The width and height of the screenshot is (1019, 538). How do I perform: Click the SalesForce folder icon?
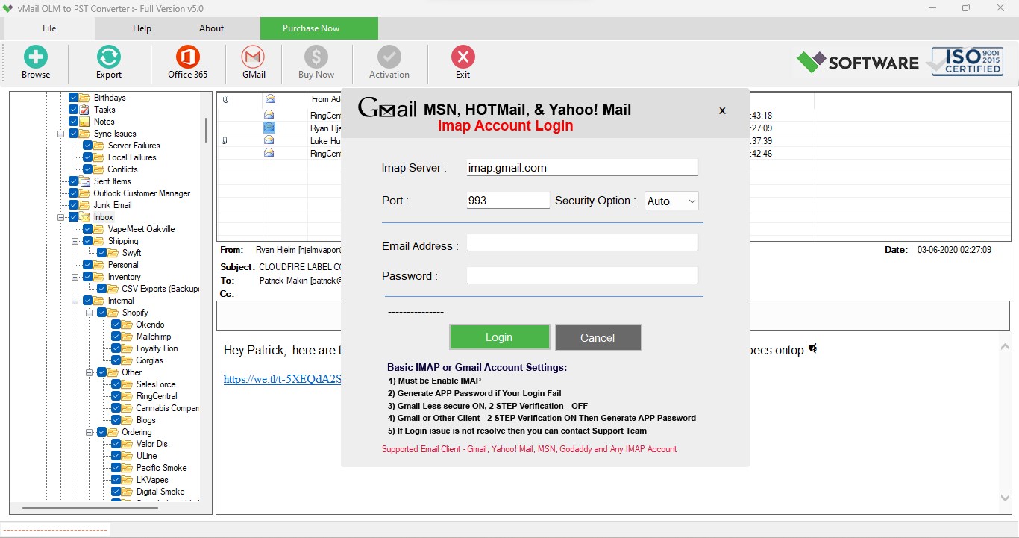[x=128, y=384]
